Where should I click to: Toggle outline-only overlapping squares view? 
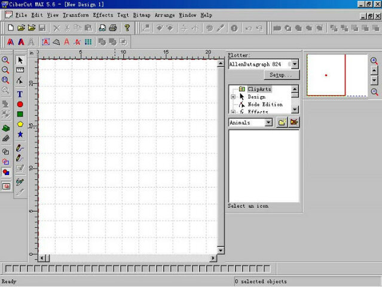click(5, 151)
